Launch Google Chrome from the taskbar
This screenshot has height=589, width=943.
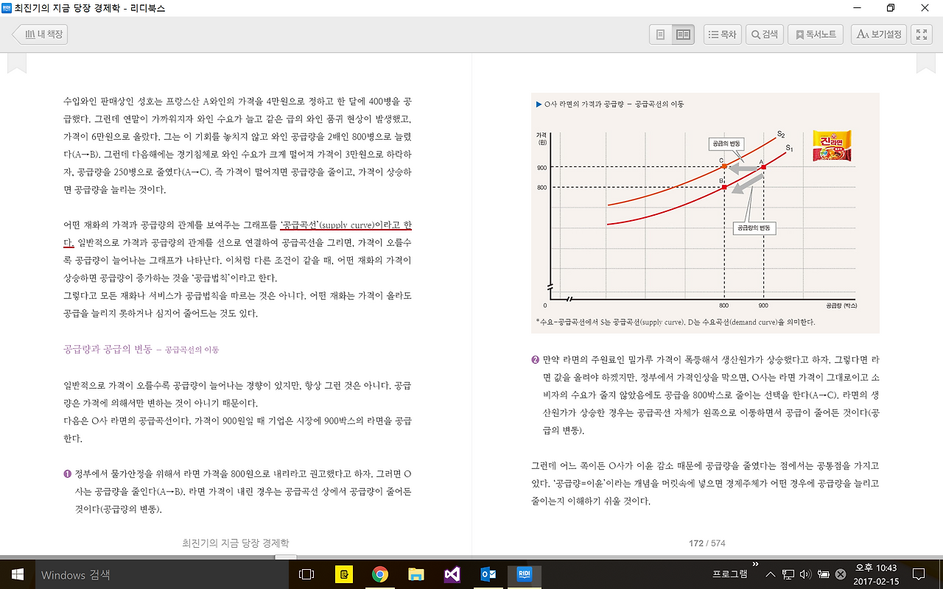[x=380, y=574]
